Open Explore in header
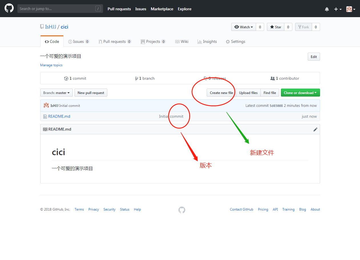 pos(184,9)
